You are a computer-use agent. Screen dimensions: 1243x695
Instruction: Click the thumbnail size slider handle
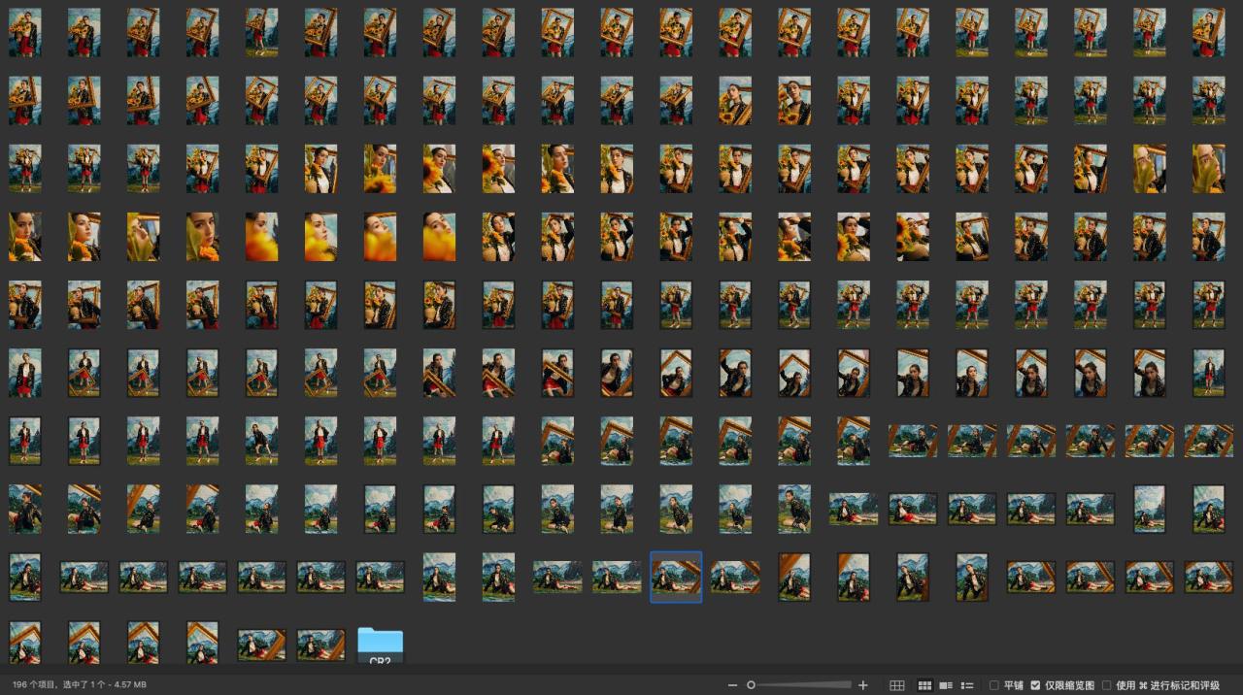(x=751, y=685)
